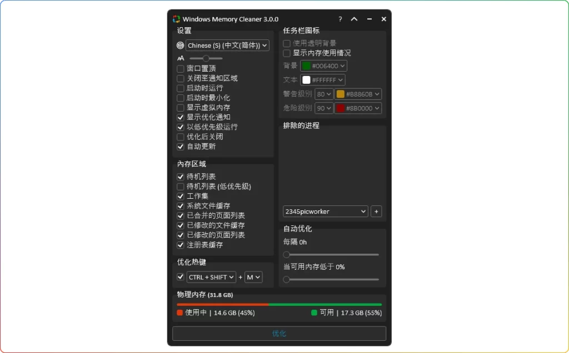
Task: Click the 当可用内存低于 0% slider handle
Action: tap(286, 279)
